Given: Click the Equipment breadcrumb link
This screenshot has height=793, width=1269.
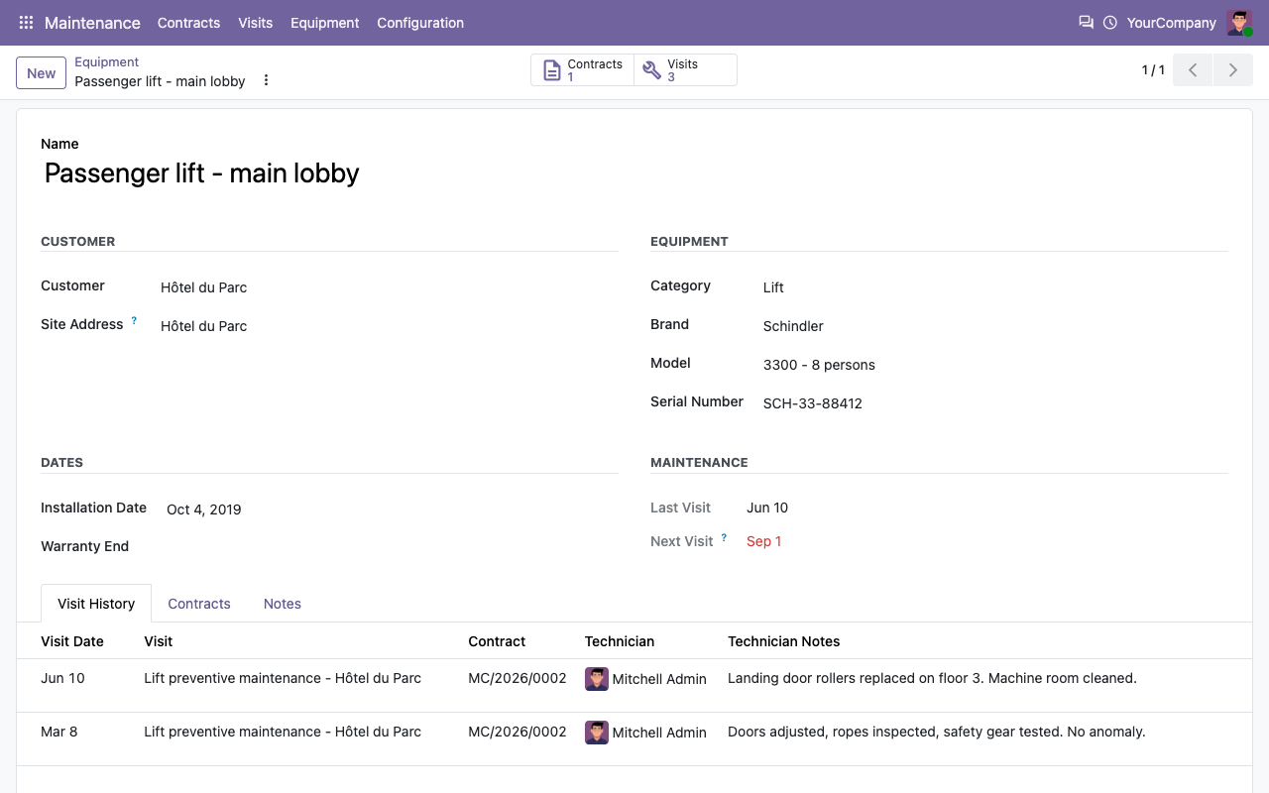Looking at the screenshot, I should 107,61.
